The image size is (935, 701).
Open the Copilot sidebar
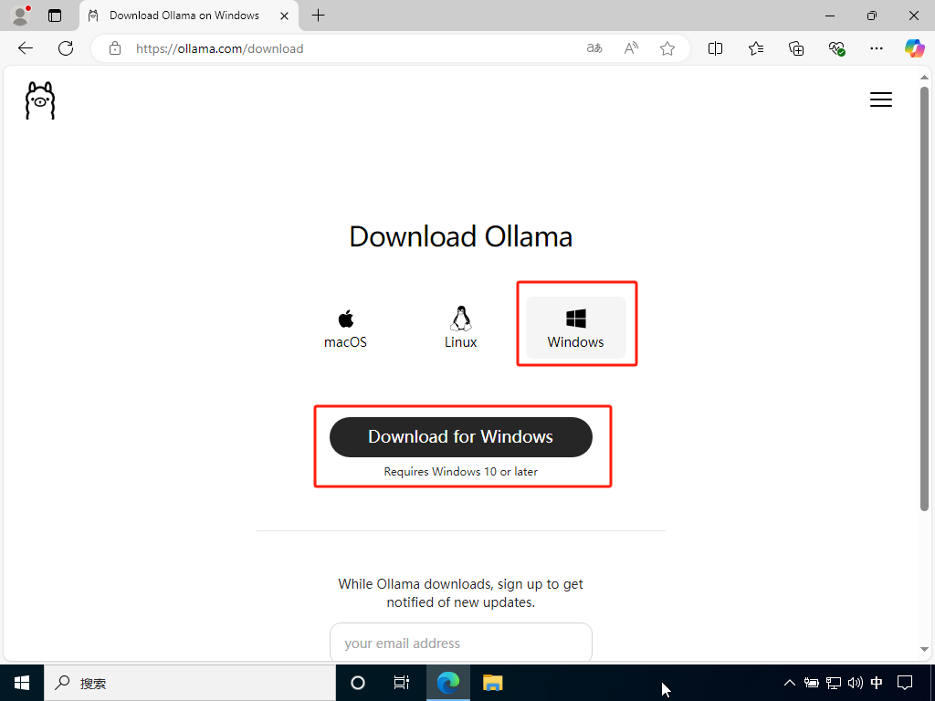pos(914,48)
